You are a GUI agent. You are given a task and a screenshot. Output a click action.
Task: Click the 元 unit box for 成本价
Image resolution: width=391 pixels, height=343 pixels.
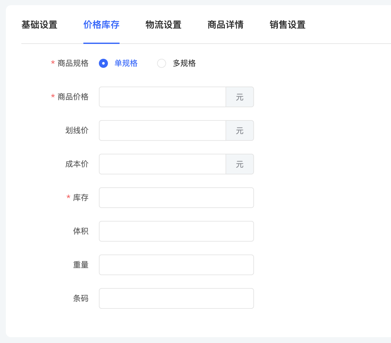click(x=240, y=164)
